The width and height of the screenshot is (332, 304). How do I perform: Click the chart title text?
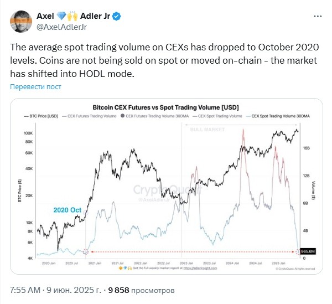coord(166,107)
